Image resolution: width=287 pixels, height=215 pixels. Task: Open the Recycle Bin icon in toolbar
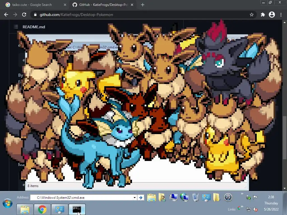[195, 197]
